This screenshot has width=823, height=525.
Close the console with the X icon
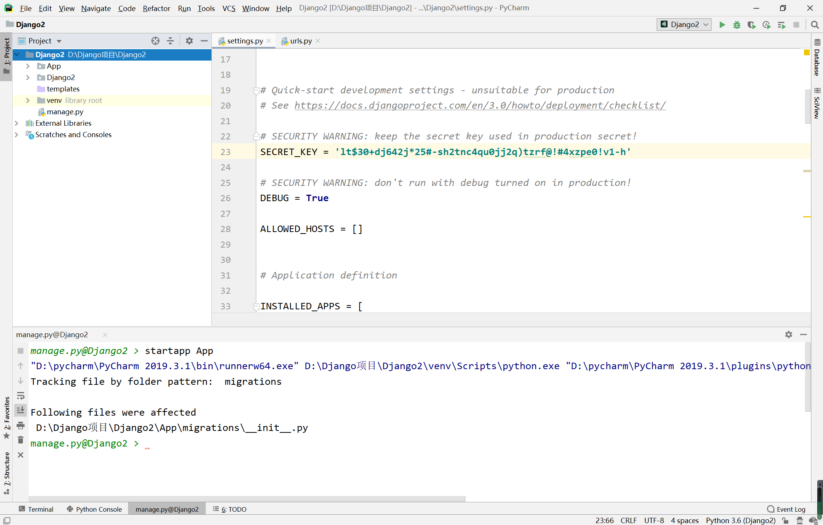[21, 455]
